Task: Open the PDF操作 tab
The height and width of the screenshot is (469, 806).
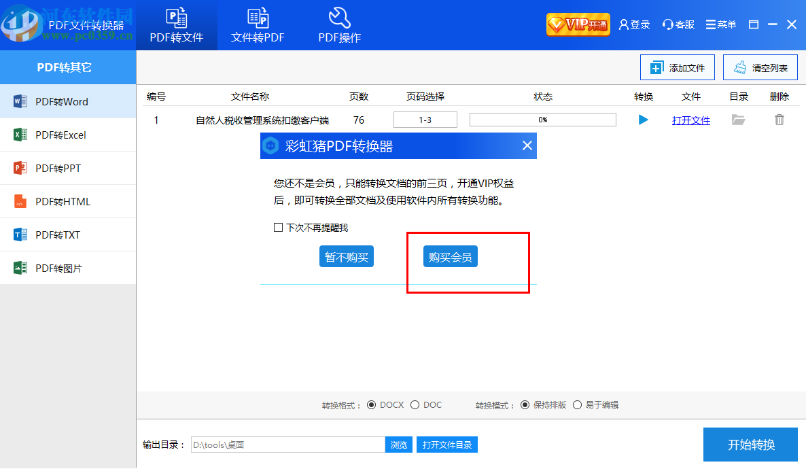Action: pos(339,25)
